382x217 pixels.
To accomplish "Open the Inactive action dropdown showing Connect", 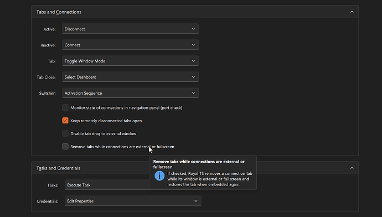I will (130, 45).
